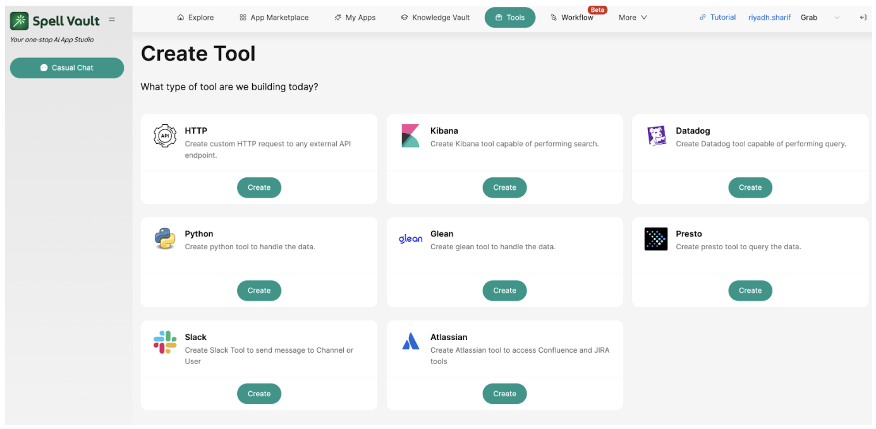The image size is (876, 429).
Task: Expand the More dropdown menu
Action: [633, 18]
